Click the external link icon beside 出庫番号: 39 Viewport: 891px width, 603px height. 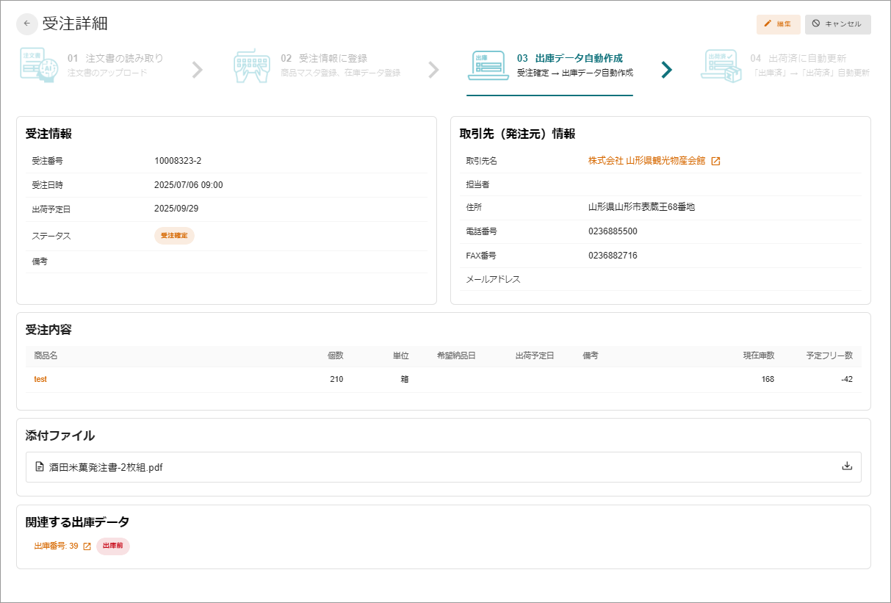pyautogui.click(x=87, y=546)
